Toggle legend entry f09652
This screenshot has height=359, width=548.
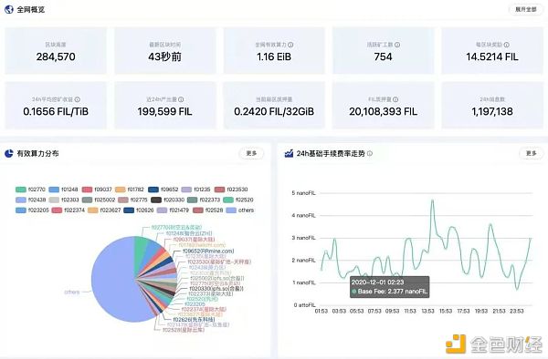coord(163,190)
